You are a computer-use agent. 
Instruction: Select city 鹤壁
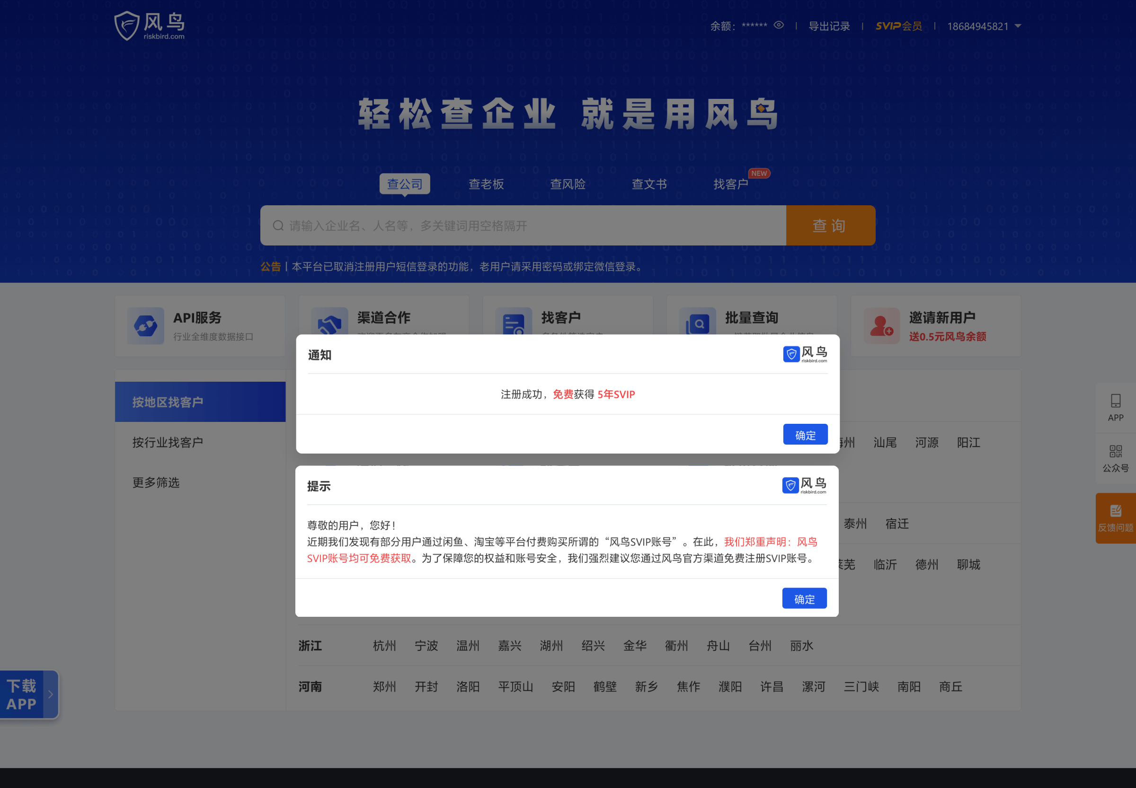pos(605,686)
